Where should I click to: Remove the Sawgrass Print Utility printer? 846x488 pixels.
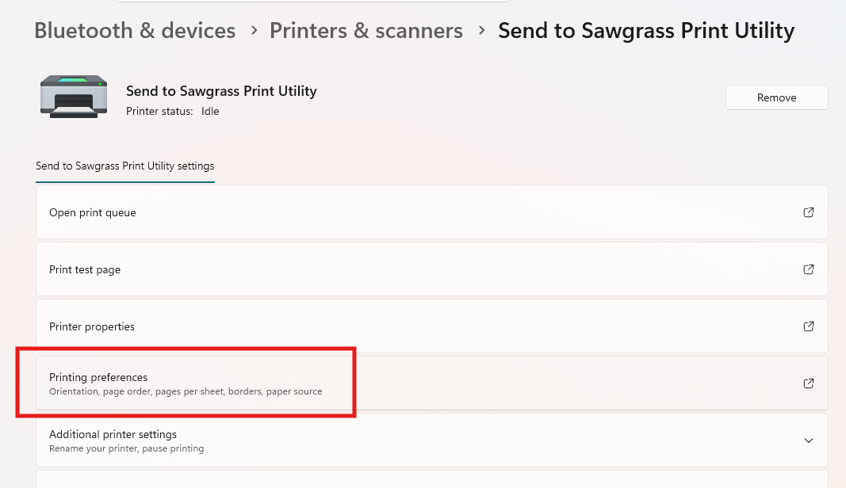(x=776, y=97)
